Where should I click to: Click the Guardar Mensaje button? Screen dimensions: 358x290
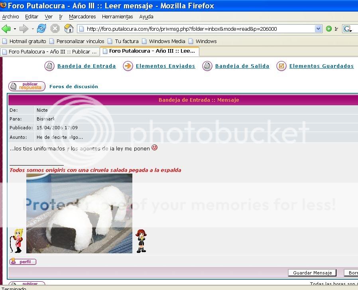[x=312, y=273]
